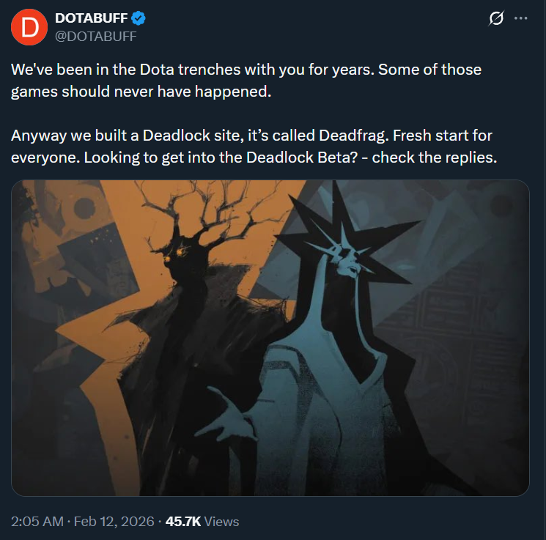Click the 2:05 AM timestamp
This screenshot has height=540, width=546.
pos(37,522)
